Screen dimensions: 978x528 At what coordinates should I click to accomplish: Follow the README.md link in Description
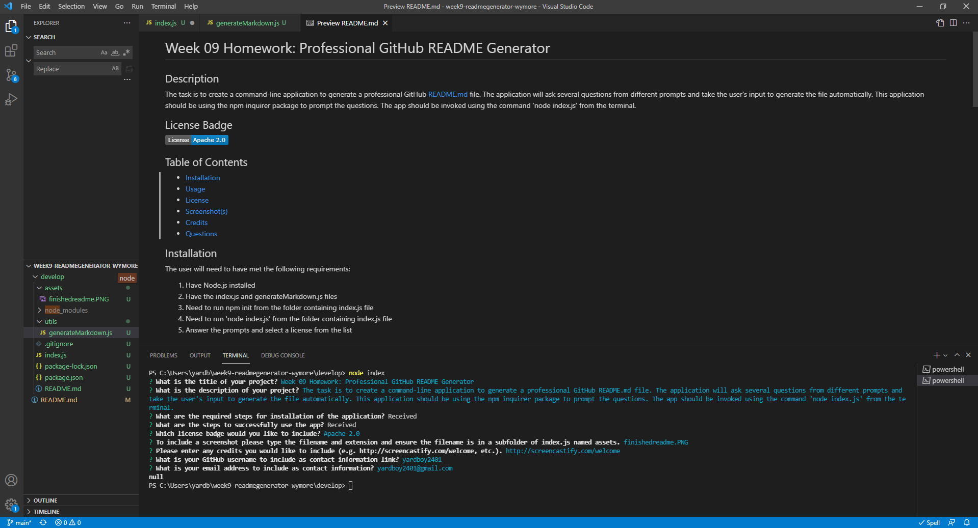coord(448,94)
